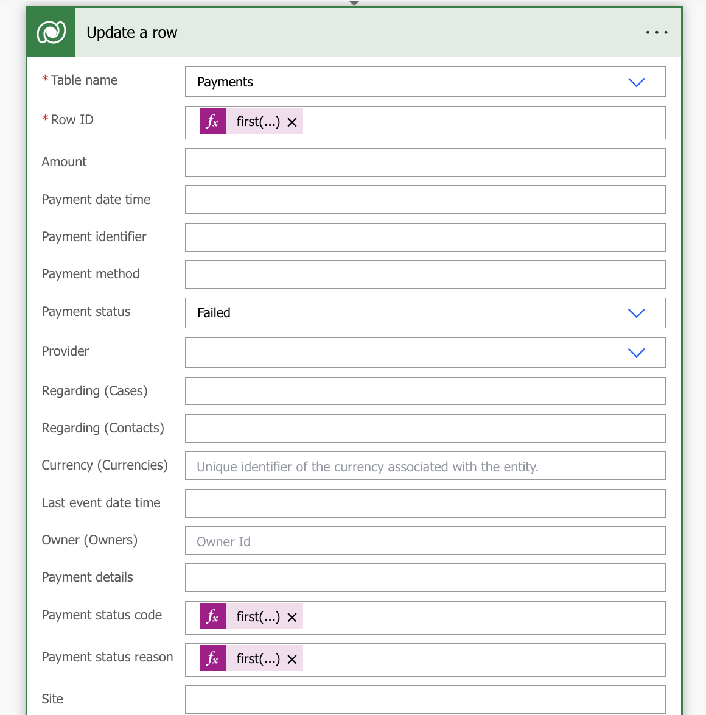Screen dimensions: 706x715
Task: Open the fx expression on Payment status reason
Action: [x=212, y=658]
